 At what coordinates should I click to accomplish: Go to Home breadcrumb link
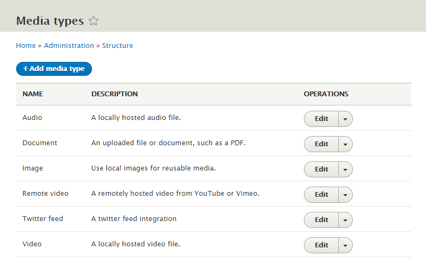(26, 45)
